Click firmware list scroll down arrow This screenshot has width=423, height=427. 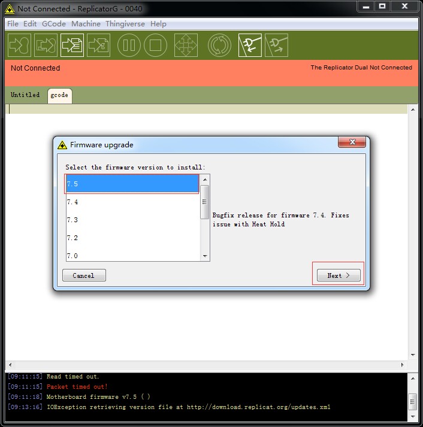205,256
